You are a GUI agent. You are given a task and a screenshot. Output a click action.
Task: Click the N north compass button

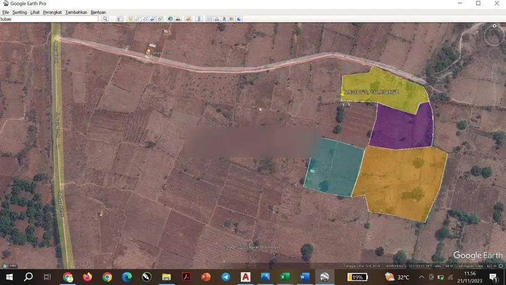click(x=494, y=25)
